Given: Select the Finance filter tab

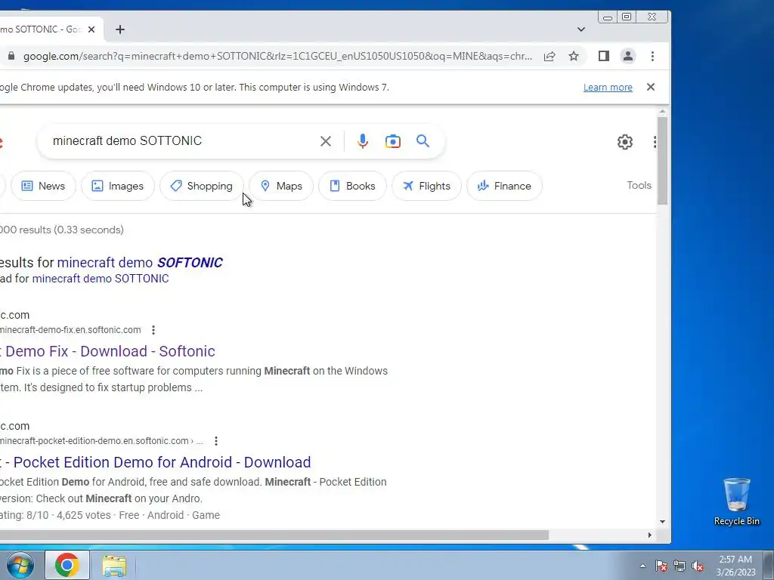Looking at the screenshot, I should 504,186.
